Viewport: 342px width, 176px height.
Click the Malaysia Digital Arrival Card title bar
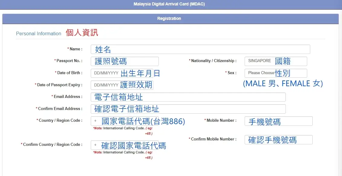(169, 5)
